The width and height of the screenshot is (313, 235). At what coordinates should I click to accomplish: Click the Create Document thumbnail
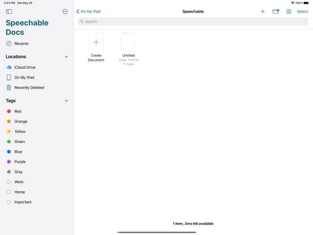tap(96, 42)
